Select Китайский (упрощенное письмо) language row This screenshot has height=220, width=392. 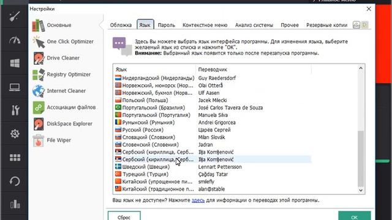pyautogui.click(x=213, y=182)
